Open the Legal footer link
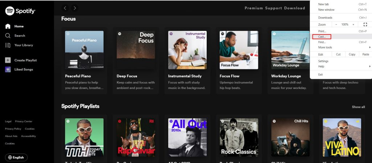Screen dimensions: 372x163 pos(8,121)
